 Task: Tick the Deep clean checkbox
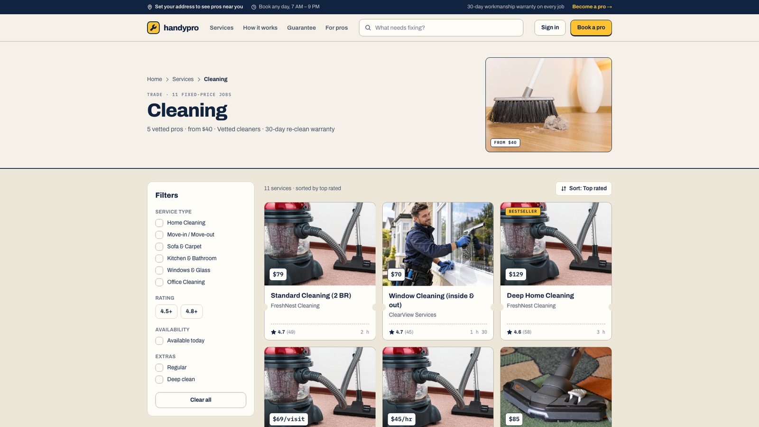click(159, 380)
